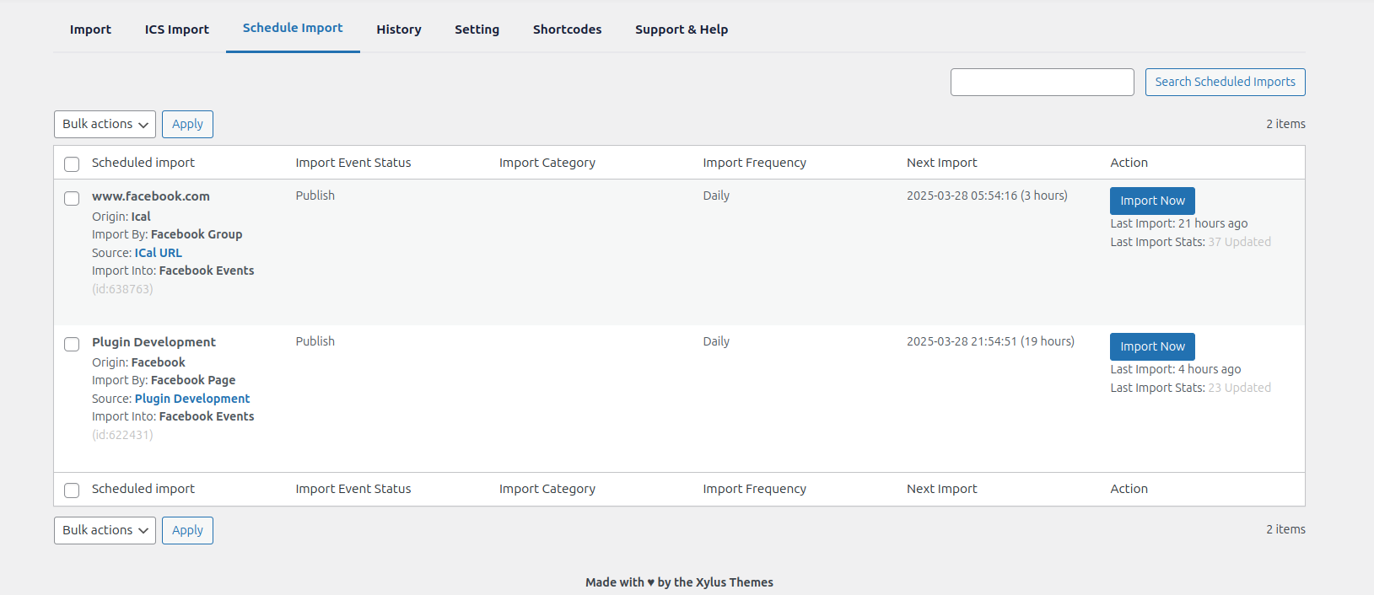Check the www.facebook.com import row checkbox
Screen dimensions: 1374x595
[x=72, y=198]
